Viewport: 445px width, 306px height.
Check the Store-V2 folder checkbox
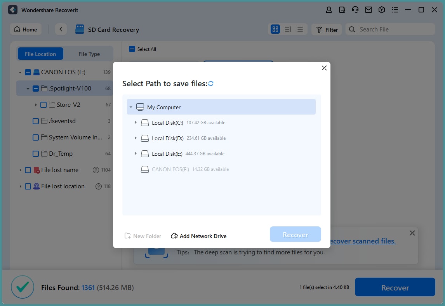pyautogui.click(x=43, y=105)
